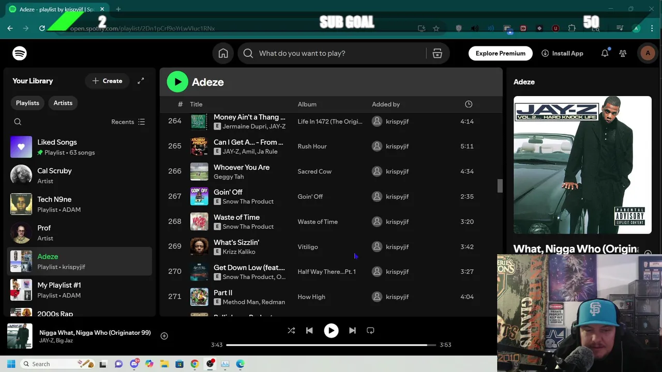Open the notifications bell
662x372 pixels.
click(x=605, y=53)
